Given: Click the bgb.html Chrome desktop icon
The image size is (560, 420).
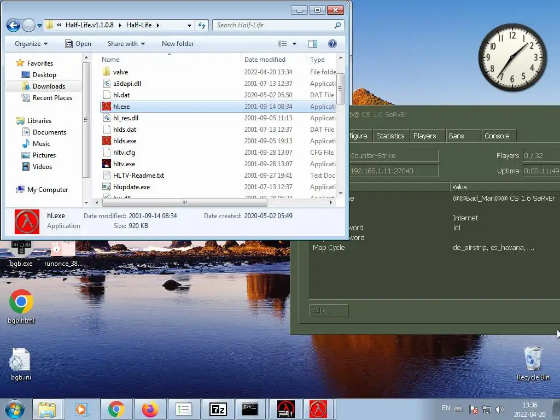Looking at the screenshot, I should click(21, 307).
